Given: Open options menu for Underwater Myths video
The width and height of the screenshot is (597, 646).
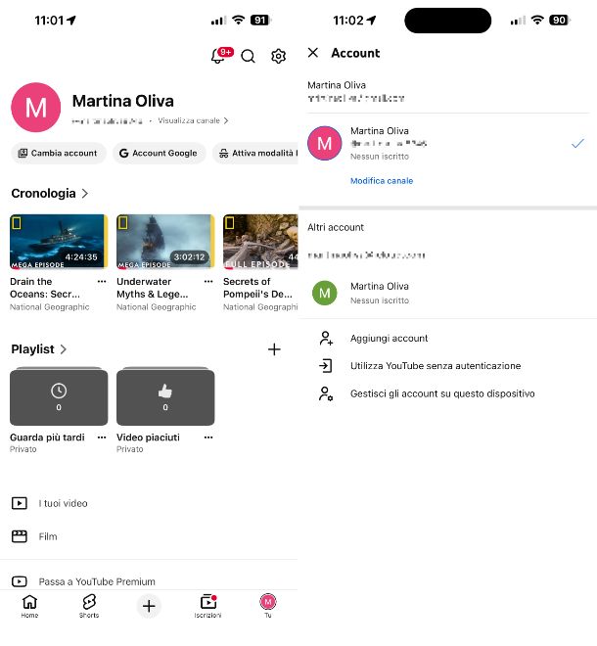Looking at the screenshot, I should point(208,282).
